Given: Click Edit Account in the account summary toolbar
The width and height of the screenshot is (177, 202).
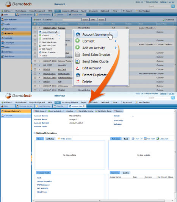Looking at the screenshot, I should 40,111.
